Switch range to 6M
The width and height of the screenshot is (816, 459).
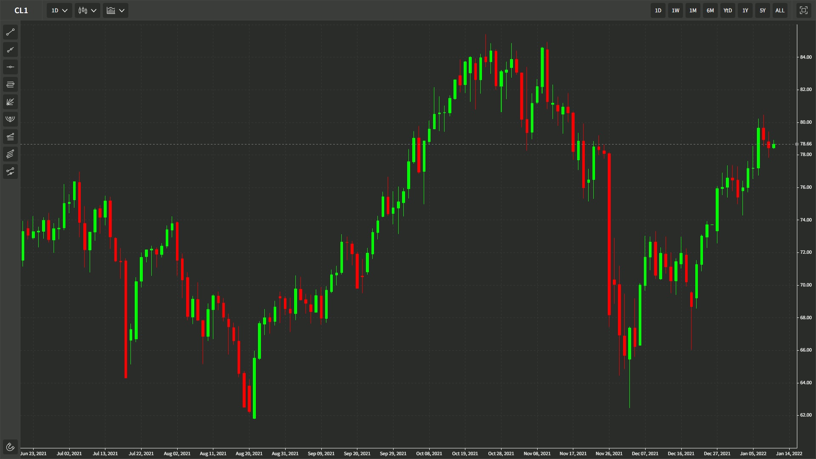(710, 10)
